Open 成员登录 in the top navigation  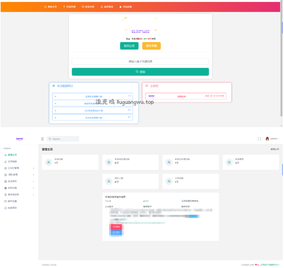pos(107,7)
